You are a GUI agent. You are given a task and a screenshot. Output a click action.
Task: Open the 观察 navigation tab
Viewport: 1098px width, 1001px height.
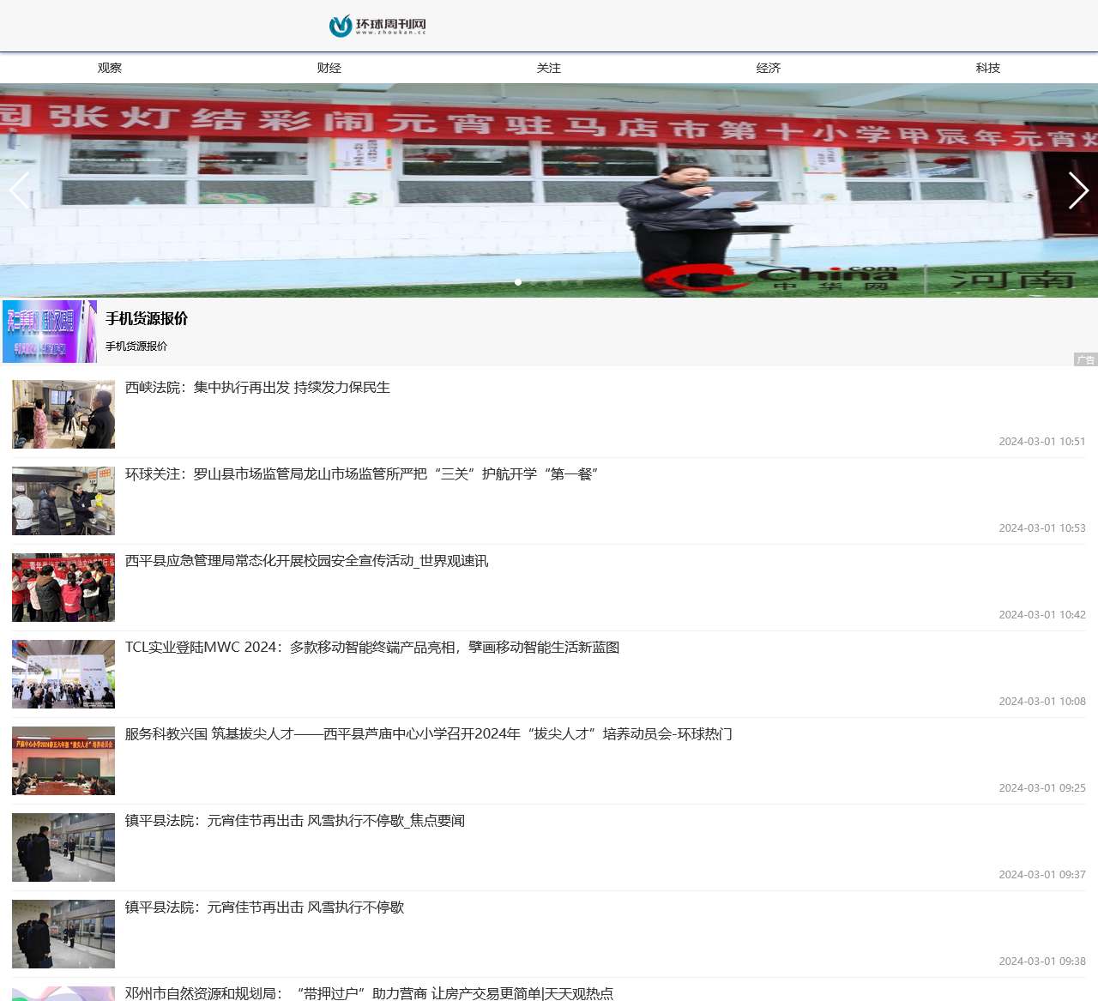click(110, 68)
